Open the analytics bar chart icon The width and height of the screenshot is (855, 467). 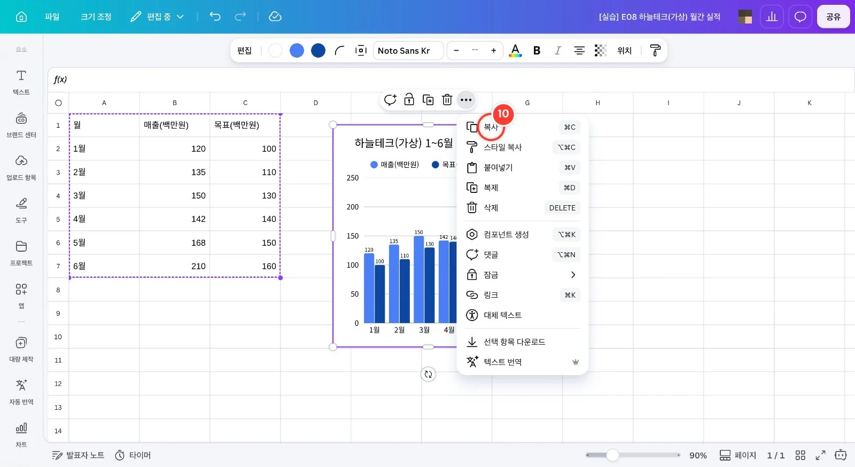[x=772, y=17]
